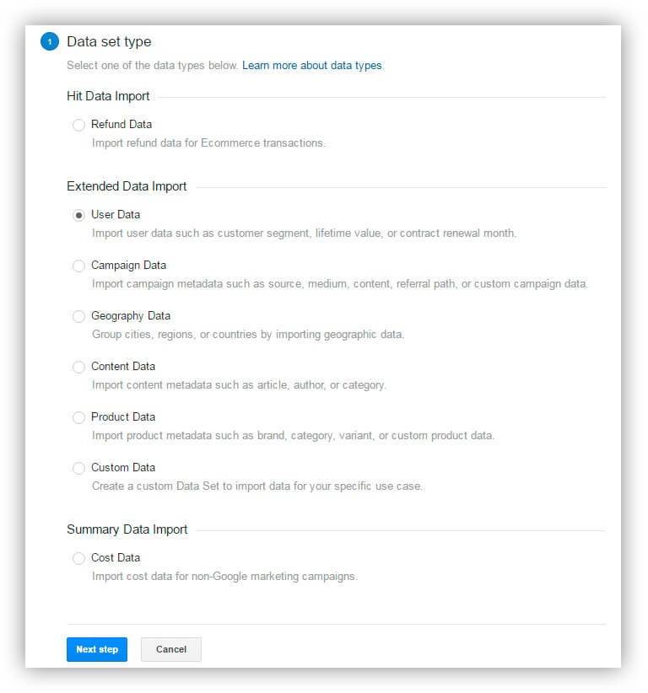Choose the Campaign Data radio option
648x693 pixels.
tap(78, 266)
